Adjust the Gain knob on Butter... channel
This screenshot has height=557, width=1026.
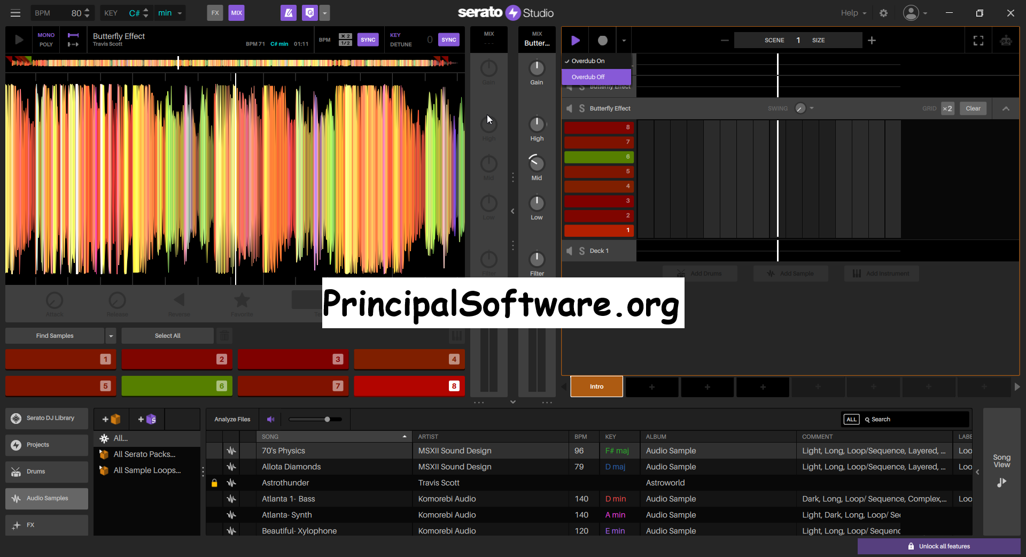pos(537,68)
